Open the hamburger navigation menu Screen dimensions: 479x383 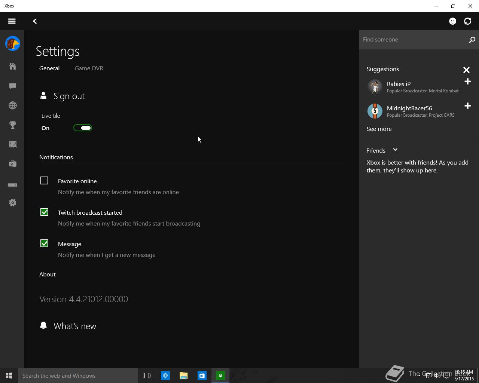click(12, 21)
